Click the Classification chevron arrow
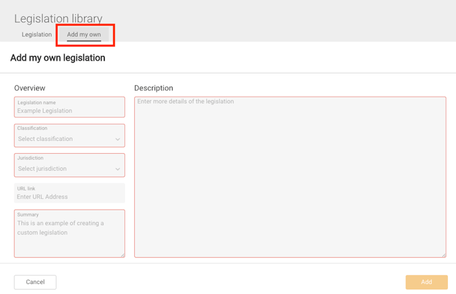Image resolution: width=456 pixels, height=294 pixels. 118,140
